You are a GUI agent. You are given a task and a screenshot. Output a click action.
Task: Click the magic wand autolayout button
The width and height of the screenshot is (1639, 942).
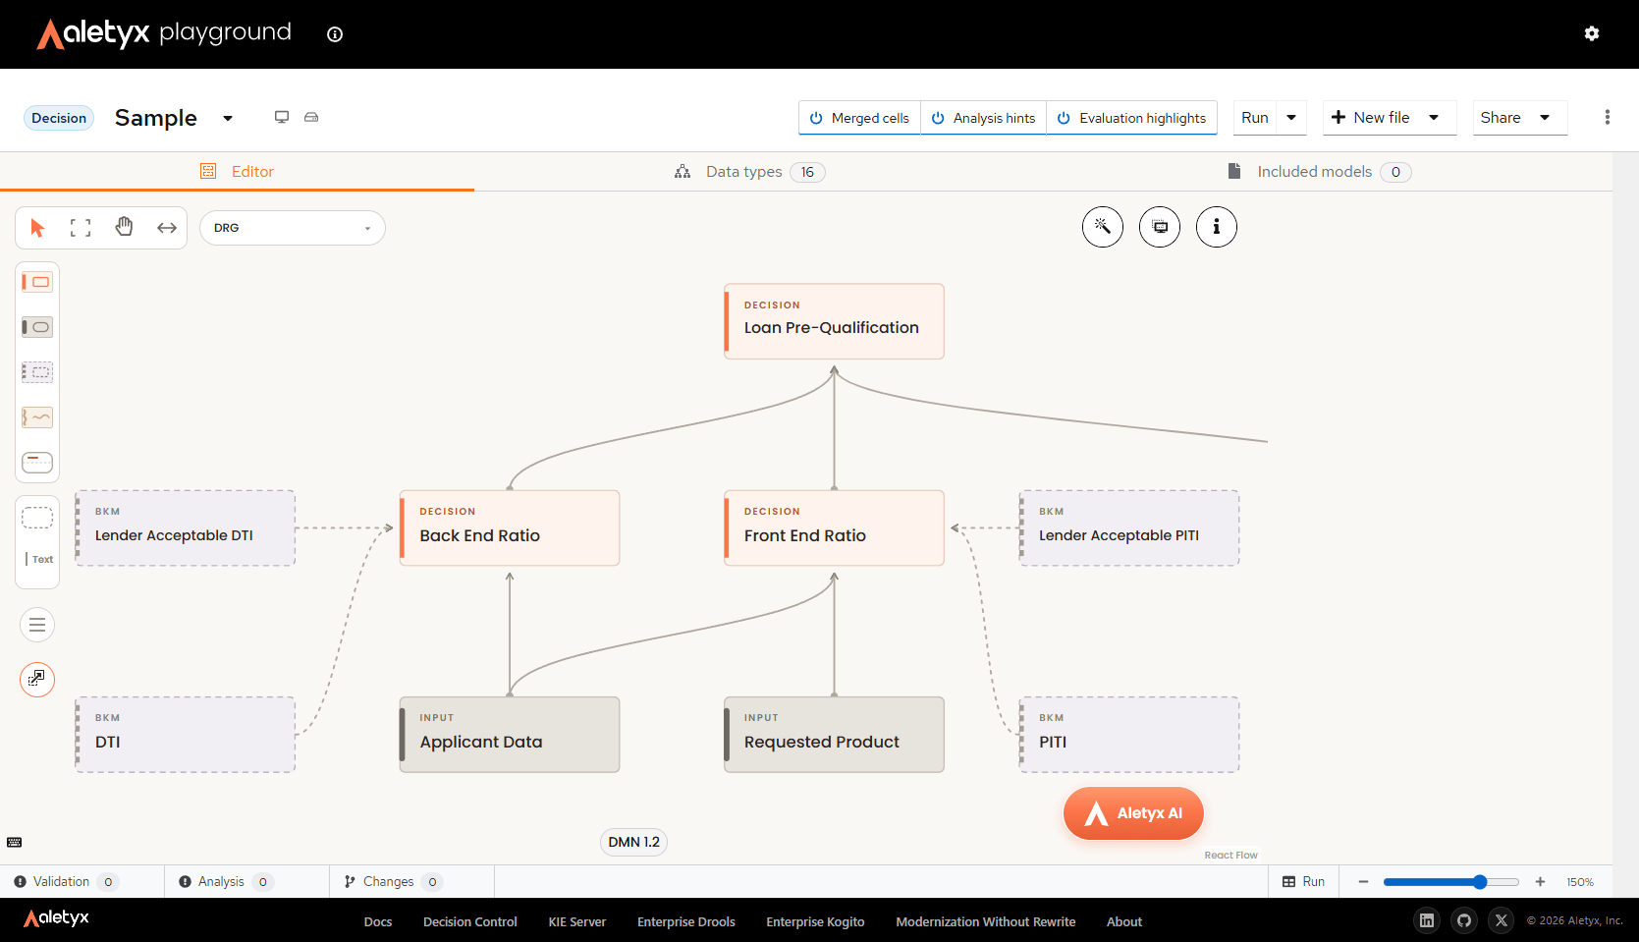click(1103, 227)
